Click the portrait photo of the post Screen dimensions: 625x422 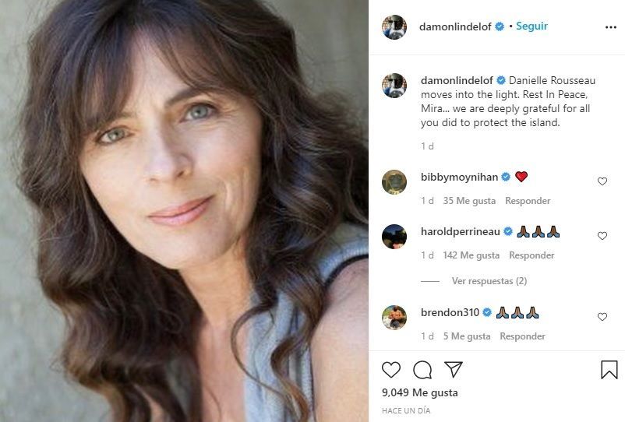tap(184, 211)
